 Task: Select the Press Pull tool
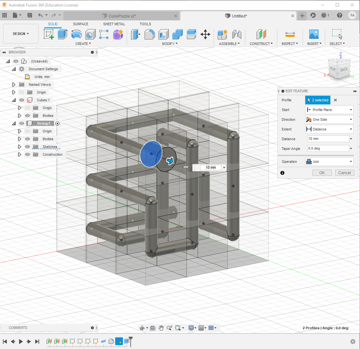click(x=136, y=34)
